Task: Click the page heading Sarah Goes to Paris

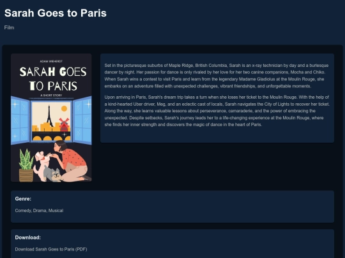Action: [56, 13]
